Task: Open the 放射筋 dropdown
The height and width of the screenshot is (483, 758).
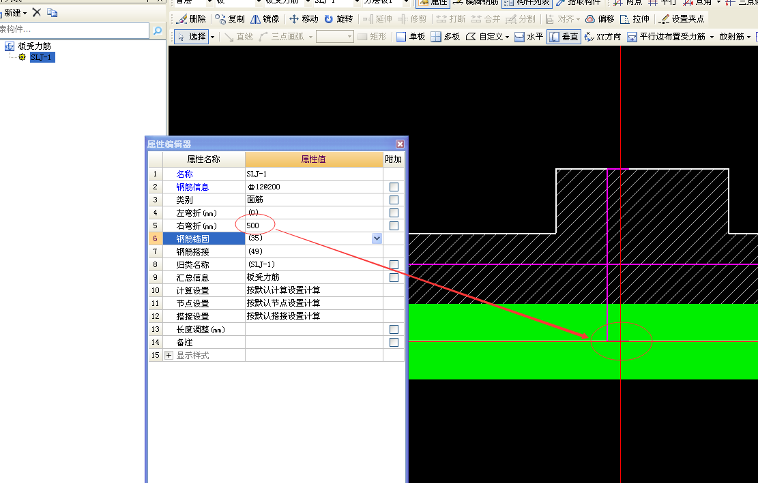Action: click(x=735, y=37)
